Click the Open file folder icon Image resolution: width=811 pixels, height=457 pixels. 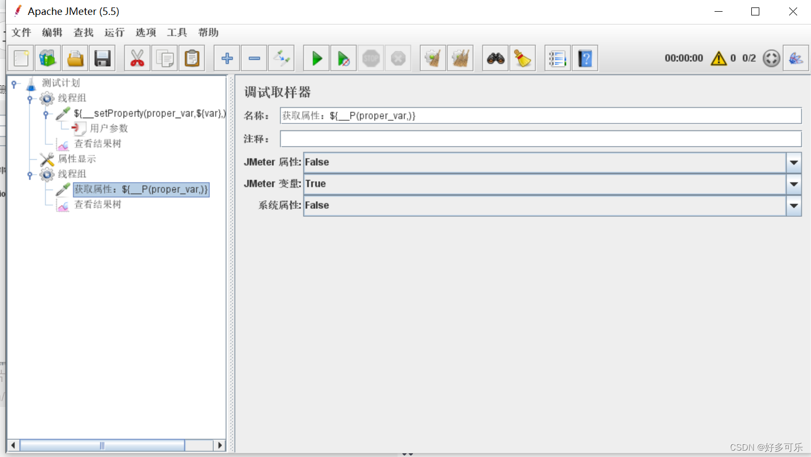click(75, 58)
